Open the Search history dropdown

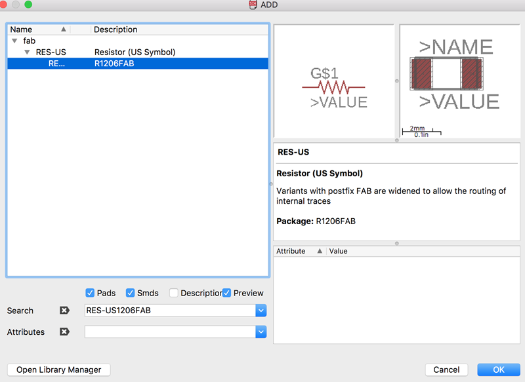261,311
